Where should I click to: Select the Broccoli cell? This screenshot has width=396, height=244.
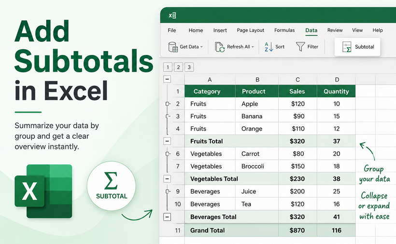click(x=257, y=166)
